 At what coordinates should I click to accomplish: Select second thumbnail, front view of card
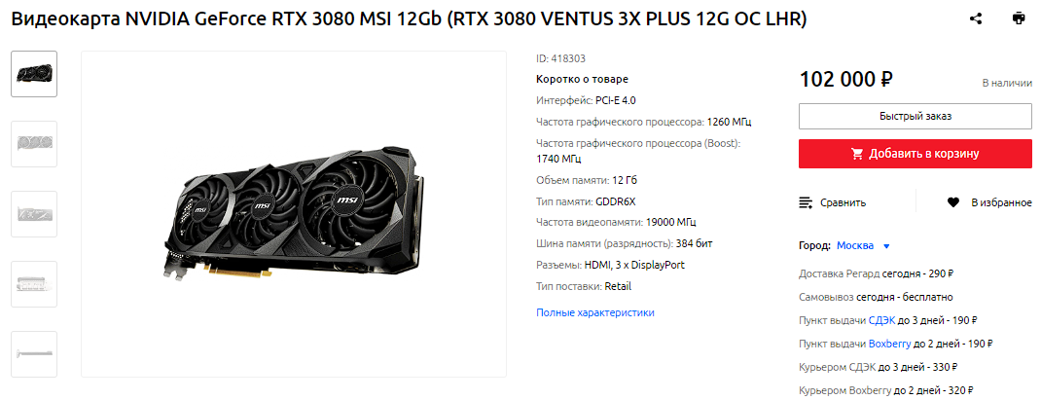34,143
